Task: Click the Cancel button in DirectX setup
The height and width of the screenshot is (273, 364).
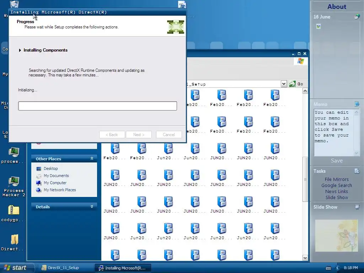Action: pyautogui.click(x=169, y=135)
